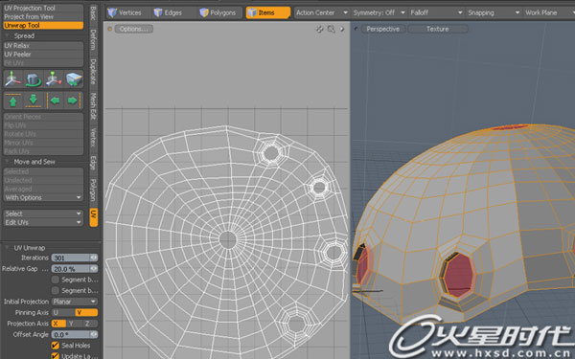Open the UV viewport Options... button

pyautogui.click(x=134, y=29)
